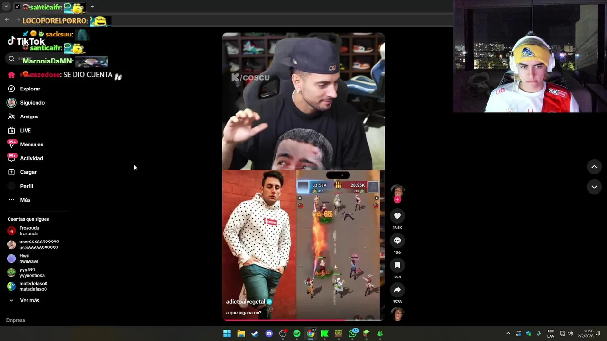Open Siguiendo in the sidebar
This screenshot has width=607, height=341.
click(32, 103)
